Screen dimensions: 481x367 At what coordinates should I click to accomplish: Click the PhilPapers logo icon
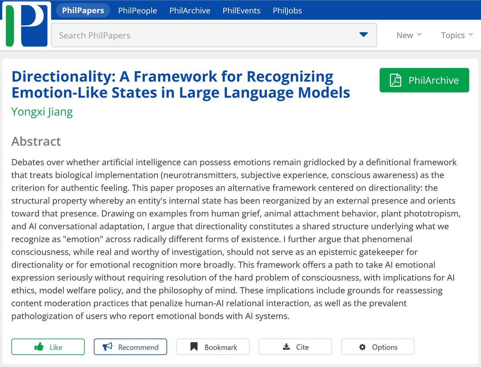point(26,24)
